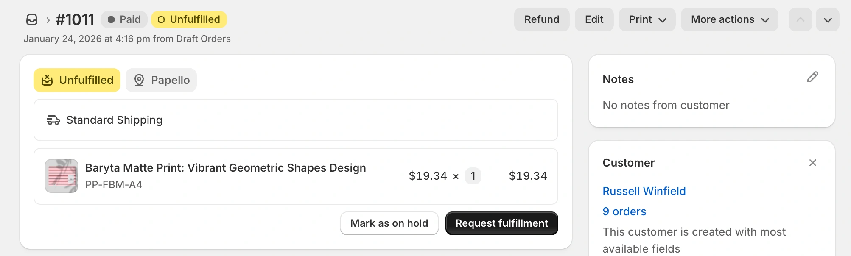Open the notes editor with the pencil icon
The height and width of the screenshot is (256, 851).
click(x=813, y=77)
